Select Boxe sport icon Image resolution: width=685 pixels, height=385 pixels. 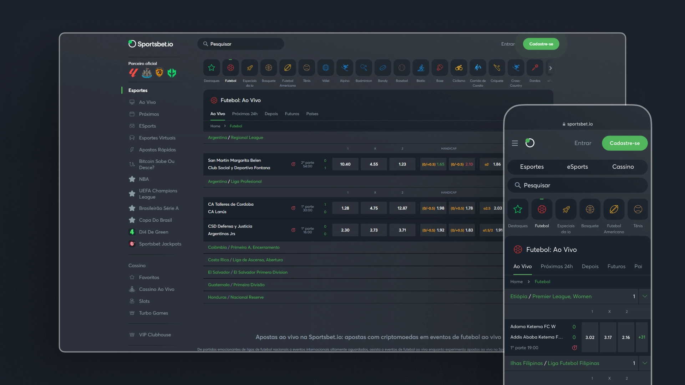point(440,68)
